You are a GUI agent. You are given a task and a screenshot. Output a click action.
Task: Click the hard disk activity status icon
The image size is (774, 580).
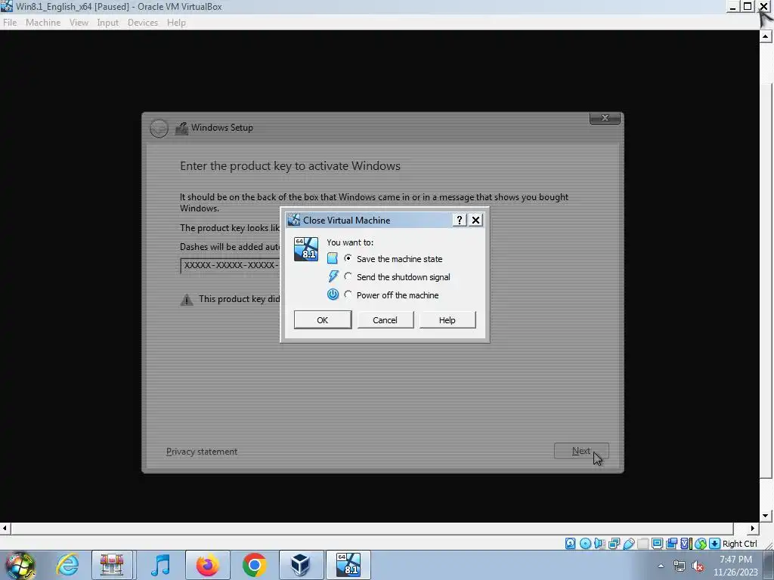pos(570,544)
